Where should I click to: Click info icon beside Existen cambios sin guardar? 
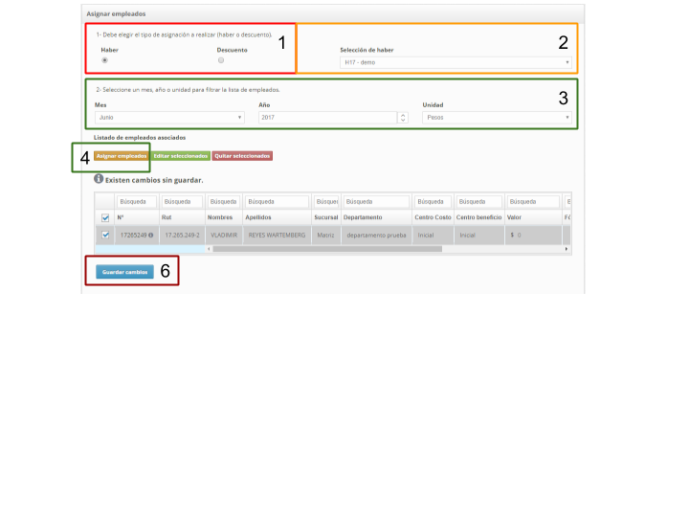(99, 178)
